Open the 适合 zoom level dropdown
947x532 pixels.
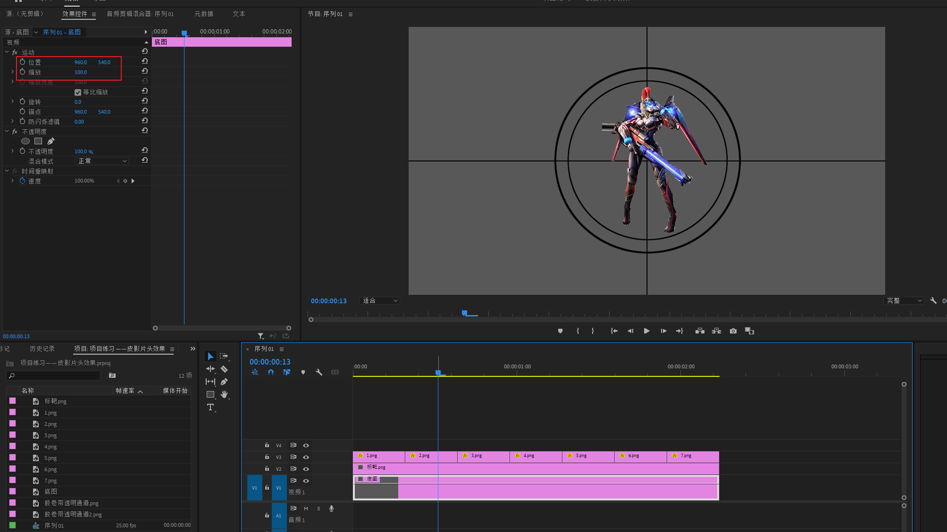380,301
